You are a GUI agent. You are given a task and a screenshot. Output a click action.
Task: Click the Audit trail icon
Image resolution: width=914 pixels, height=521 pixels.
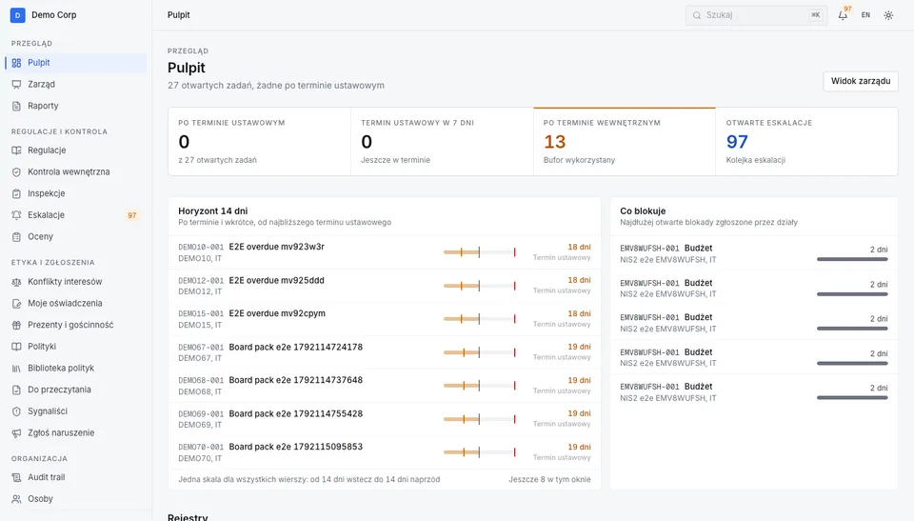[16, 477]
